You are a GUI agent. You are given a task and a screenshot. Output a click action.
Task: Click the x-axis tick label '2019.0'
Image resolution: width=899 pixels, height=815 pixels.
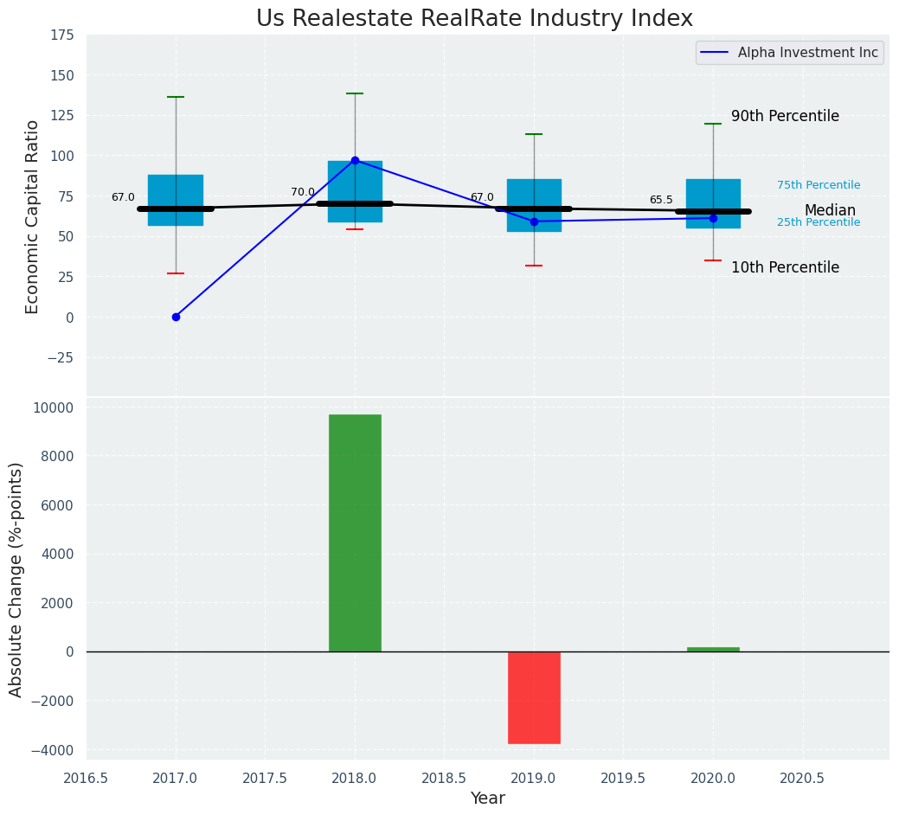535,779
